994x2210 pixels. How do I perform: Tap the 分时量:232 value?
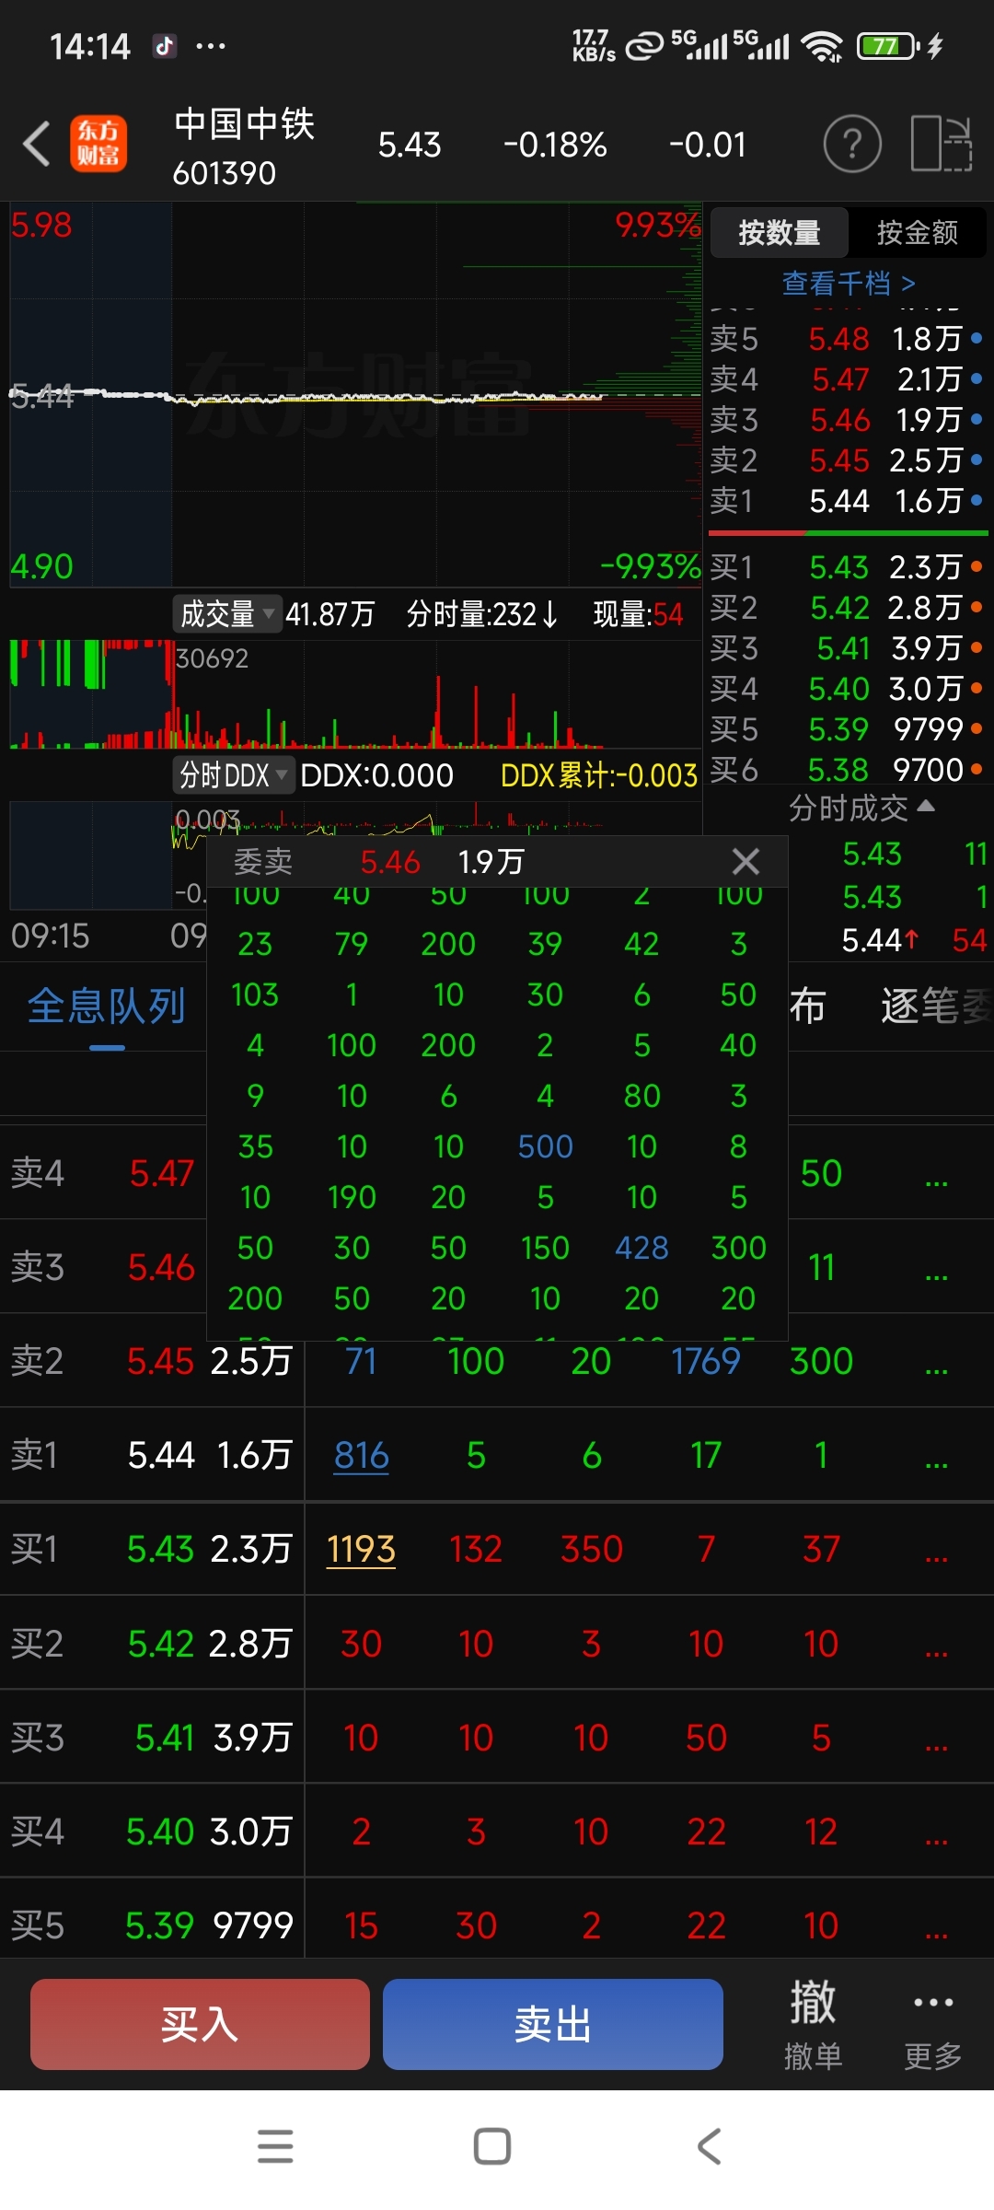[482, 613]
